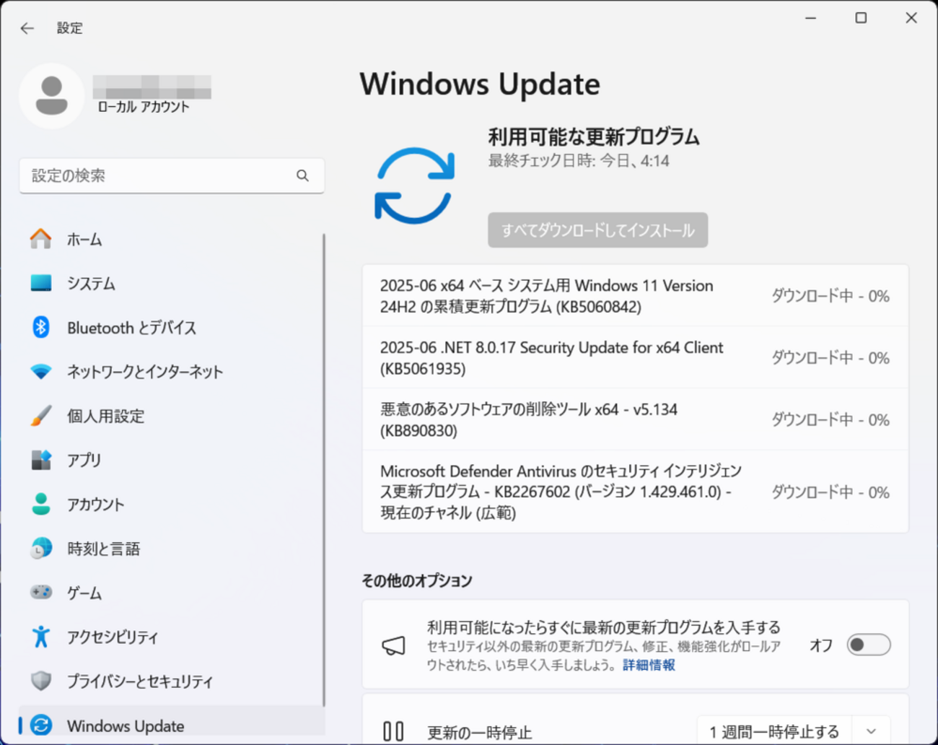
Task: Click the 利用可能な更新プログラム heading
Action: [x=594, y=136]
